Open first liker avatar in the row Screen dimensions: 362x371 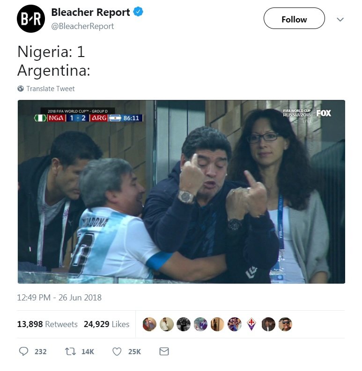pyautogui.click(x=149, y=324)
